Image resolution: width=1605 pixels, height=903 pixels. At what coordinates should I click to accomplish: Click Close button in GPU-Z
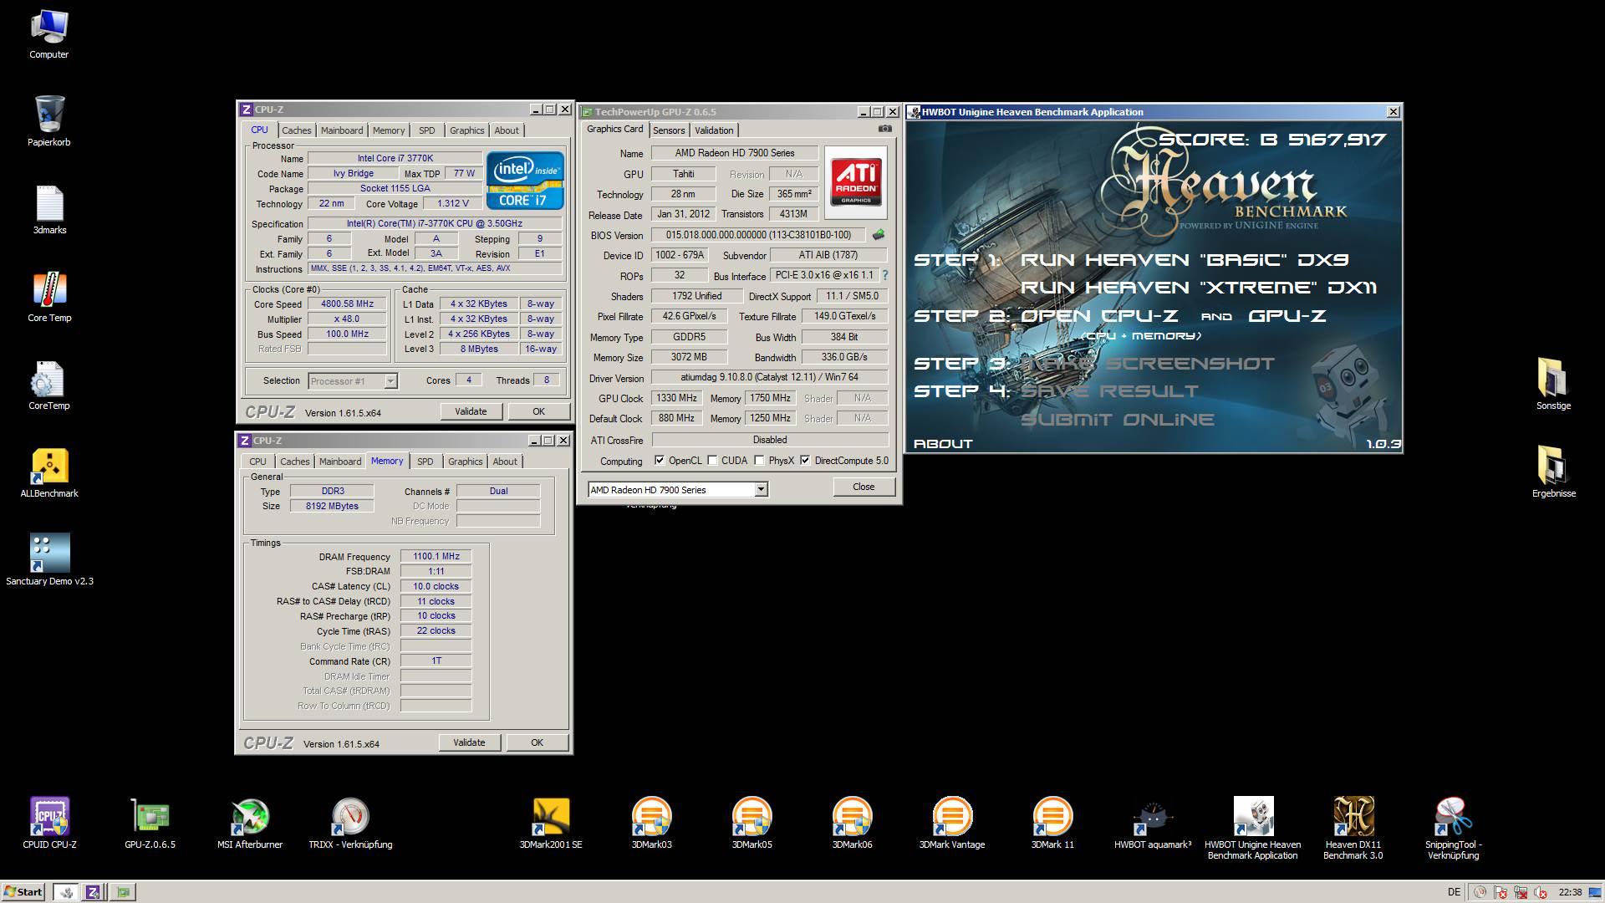tap(864, 487)
